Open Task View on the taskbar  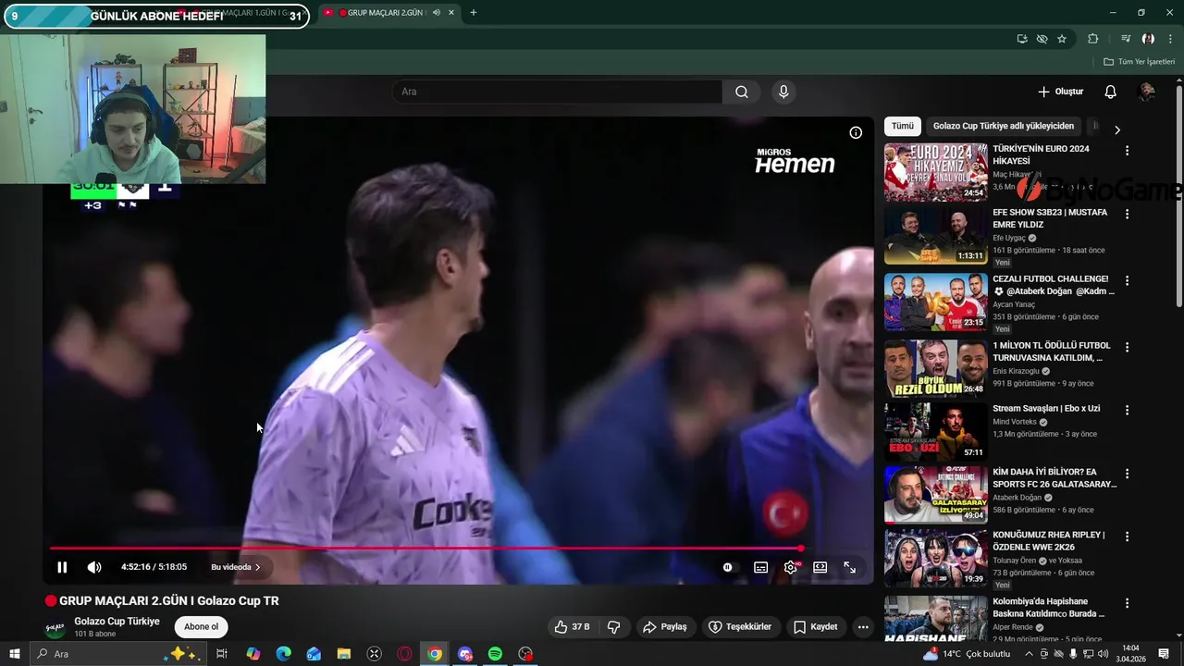tap(222, 654)
